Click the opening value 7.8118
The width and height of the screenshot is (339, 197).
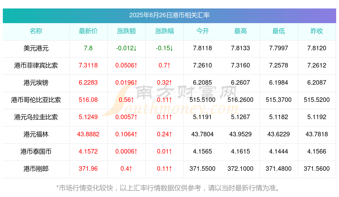[x=203, y=48]
